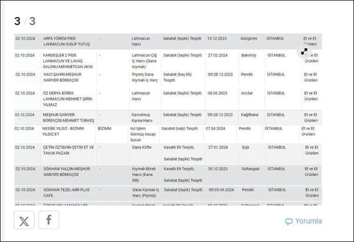Click 'Sakatat (kalp) Tespiti' cell
Screen dimensions: 354x242
[x=179, y=128]
